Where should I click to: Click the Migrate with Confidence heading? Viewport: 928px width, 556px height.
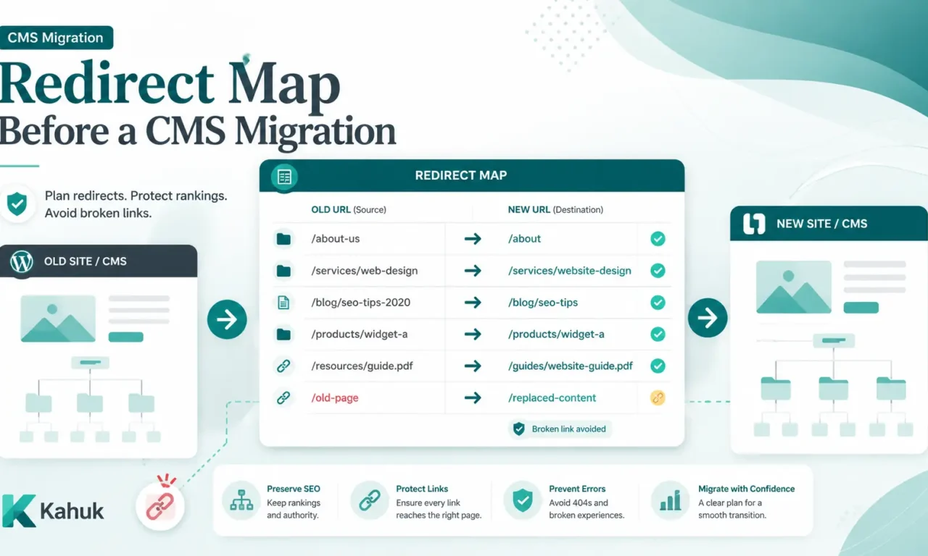[747, 489]
